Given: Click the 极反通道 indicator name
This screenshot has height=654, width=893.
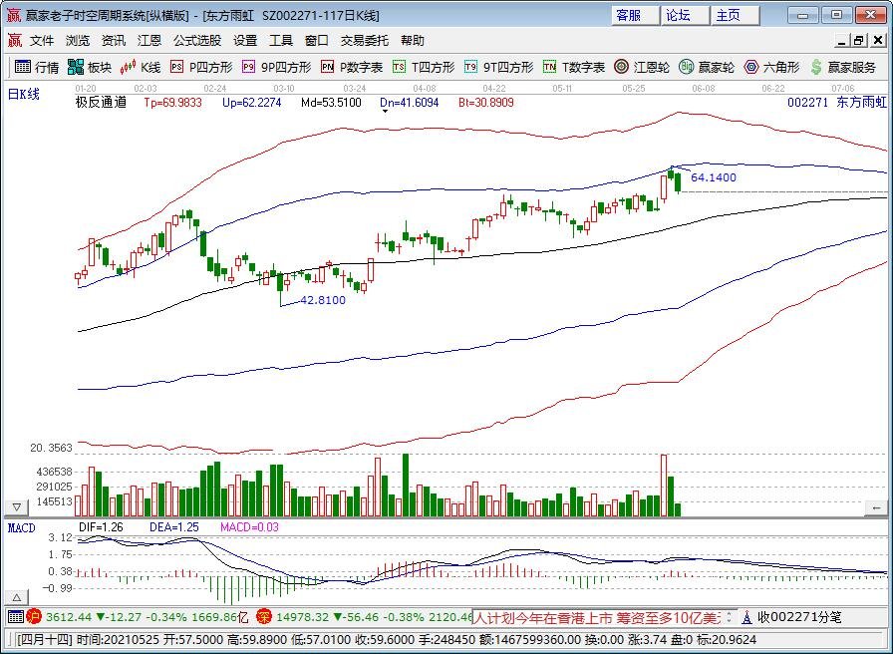Looking at the screenshot, I should click(x=101, y=103).
